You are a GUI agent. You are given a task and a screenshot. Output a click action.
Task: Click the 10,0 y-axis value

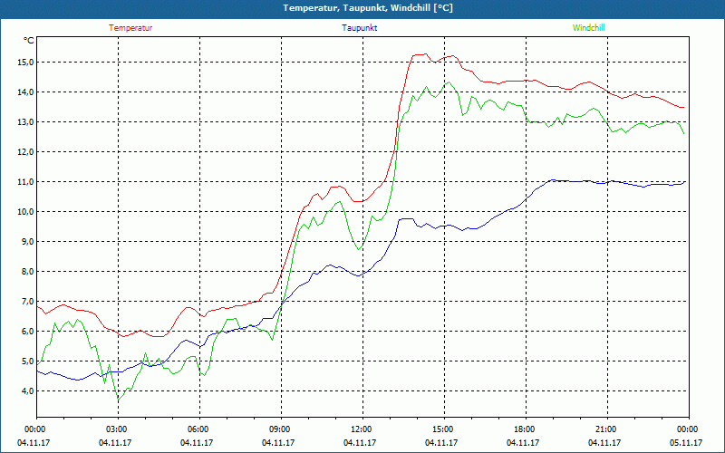click(x=26, y=212)
